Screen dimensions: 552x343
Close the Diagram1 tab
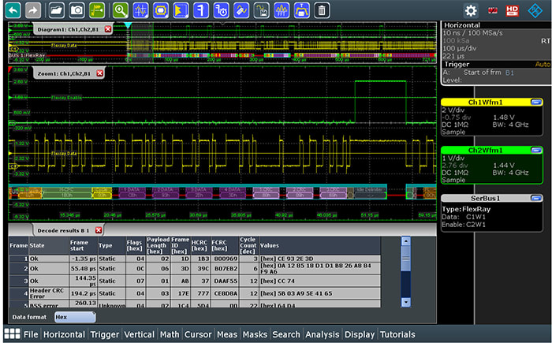click(107, 28)
